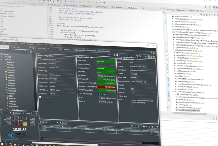
Task: Click the red Host Memory Occupied bar
Action: [107, 87]
